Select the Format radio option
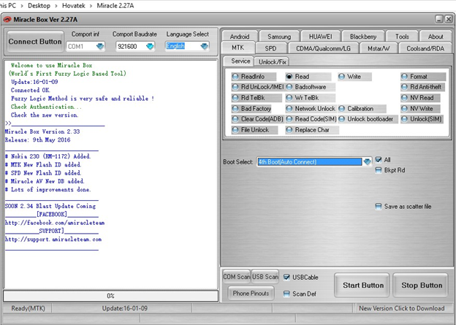 [404, 77]
